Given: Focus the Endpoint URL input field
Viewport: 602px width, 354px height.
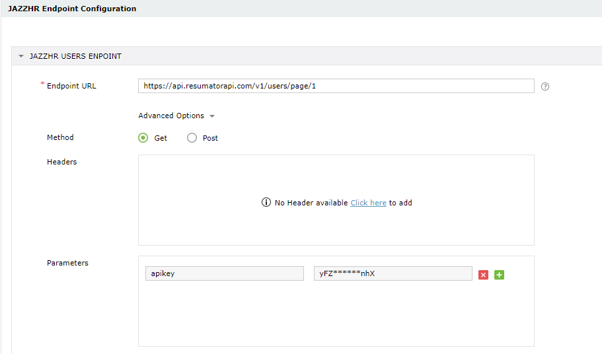Looking at the screenshot, I should point(336,86).
